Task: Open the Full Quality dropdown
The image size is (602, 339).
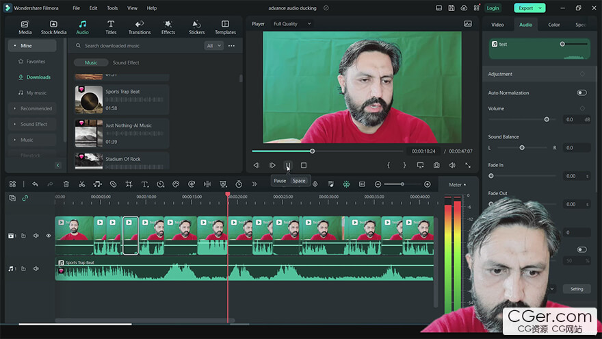Action: pos(292,24)
